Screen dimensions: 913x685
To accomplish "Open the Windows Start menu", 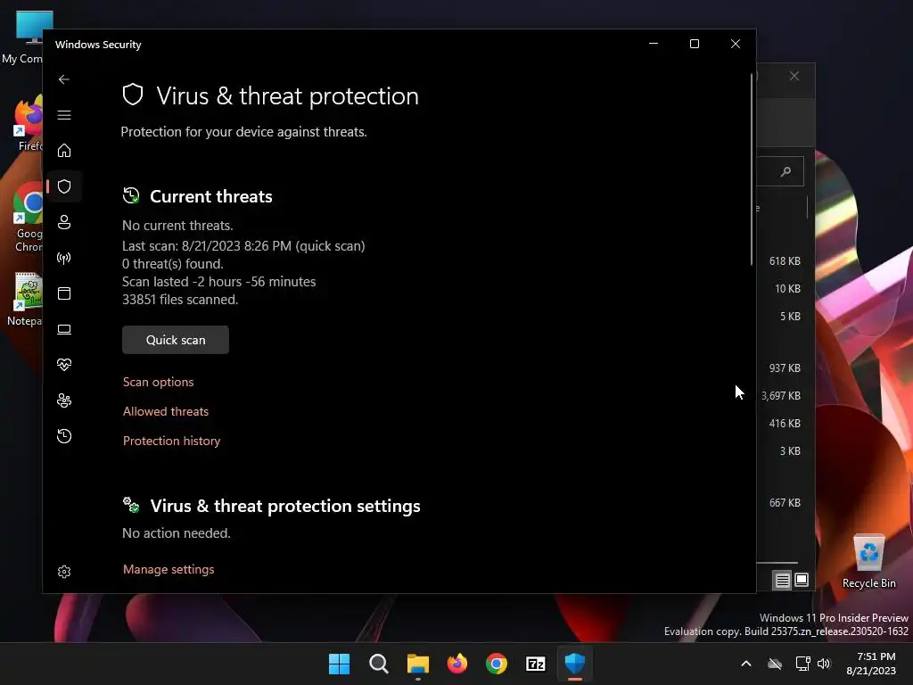I will 339,664.
